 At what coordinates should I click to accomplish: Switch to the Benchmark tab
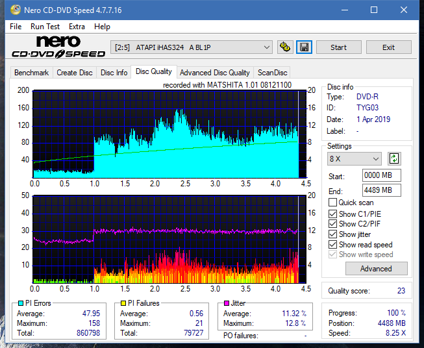tap(31, 73)
